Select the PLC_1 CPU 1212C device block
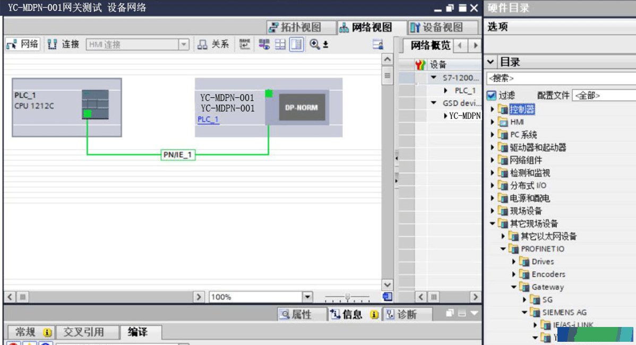Viewport: 636px width, 345px height. point(67,107)
